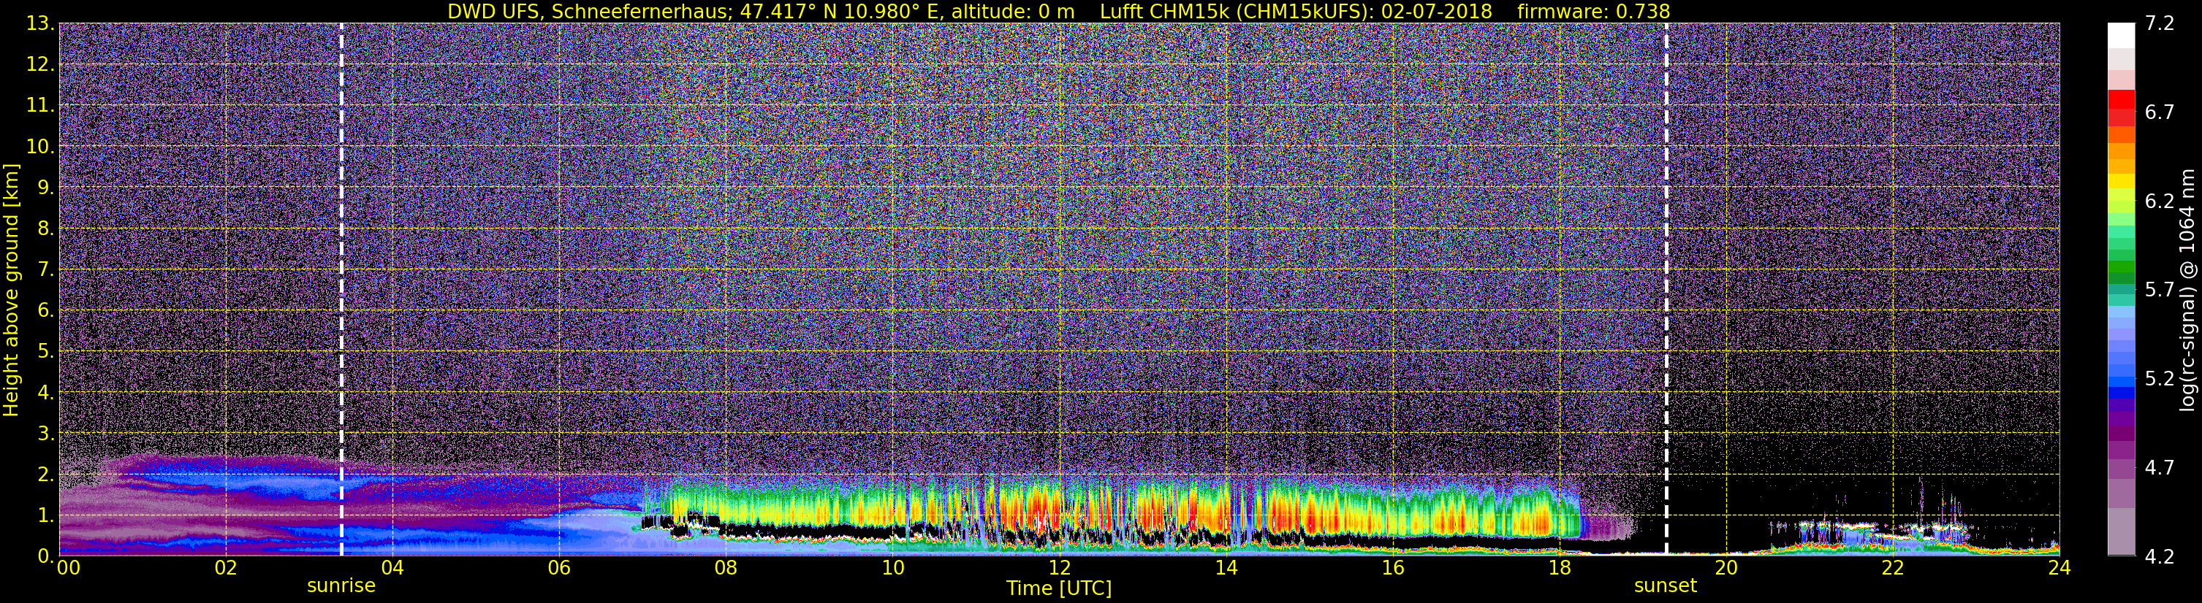Click the time axis tick label 02
The height and width of the screenshot is (603, 2202).
pyautogui.click(x=225, y=569)
